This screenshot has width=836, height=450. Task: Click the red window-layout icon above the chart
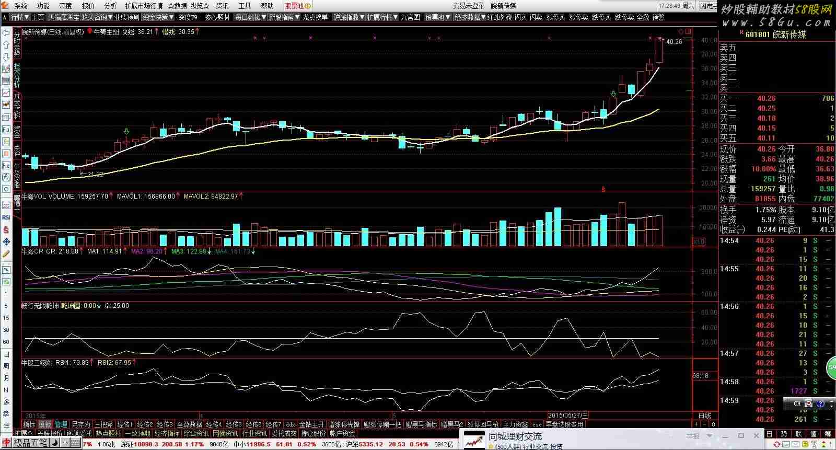coord(688,32)
